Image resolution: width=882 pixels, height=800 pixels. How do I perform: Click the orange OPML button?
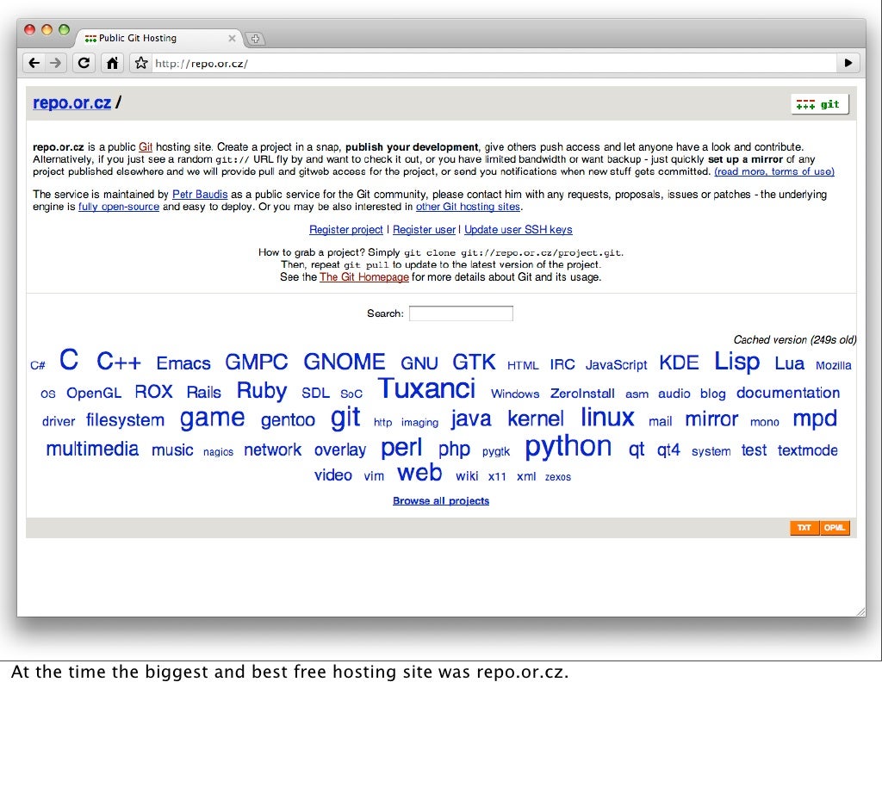[x=835, y=528]
